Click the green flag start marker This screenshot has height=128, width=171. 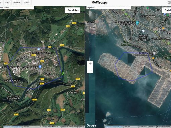63,73
